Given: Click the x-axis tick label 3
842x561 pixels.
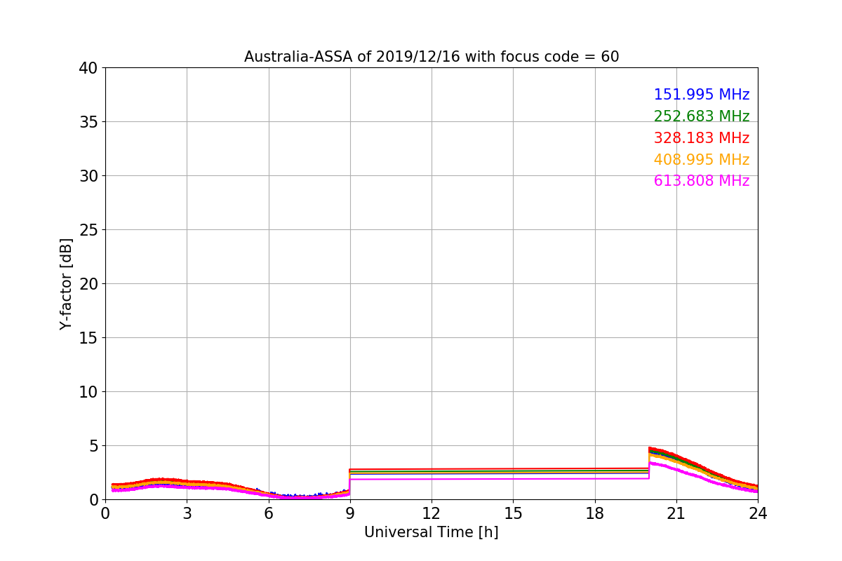Looking at the screenshot, I should [187, 513].
